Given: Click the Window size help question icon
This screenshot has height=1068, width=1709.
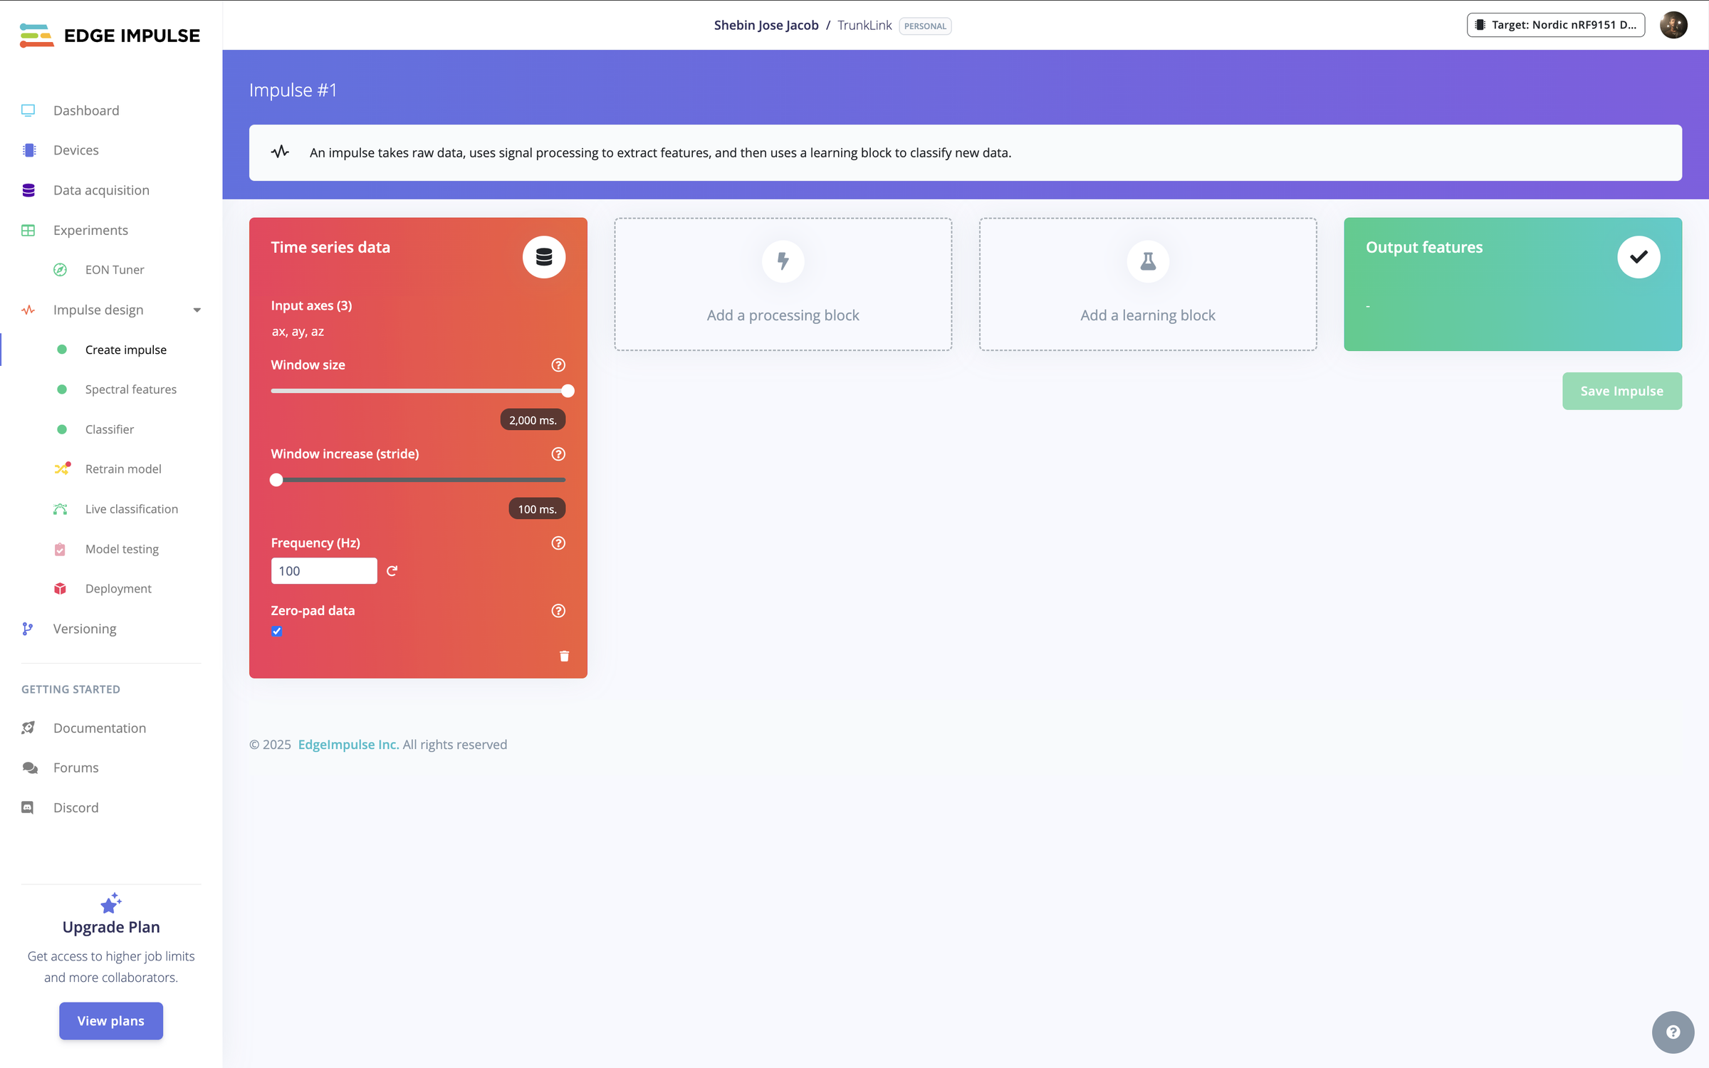Looking at the screenshot, I should pos(558,365).
